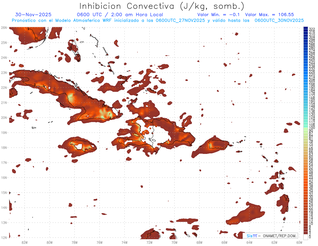Click the '13N' latitude label
318x246 pixels.
point(4,222)
